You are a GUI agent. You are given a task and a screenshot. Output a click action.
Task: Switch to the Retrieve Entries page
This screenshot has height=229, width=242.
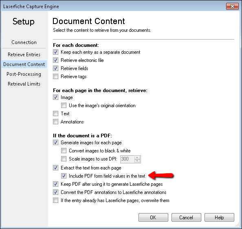[x=24, y=55]
